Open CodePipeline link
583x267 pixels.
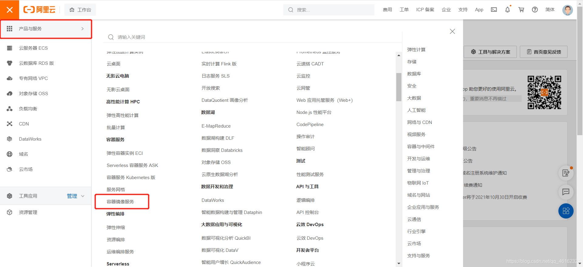310,125
